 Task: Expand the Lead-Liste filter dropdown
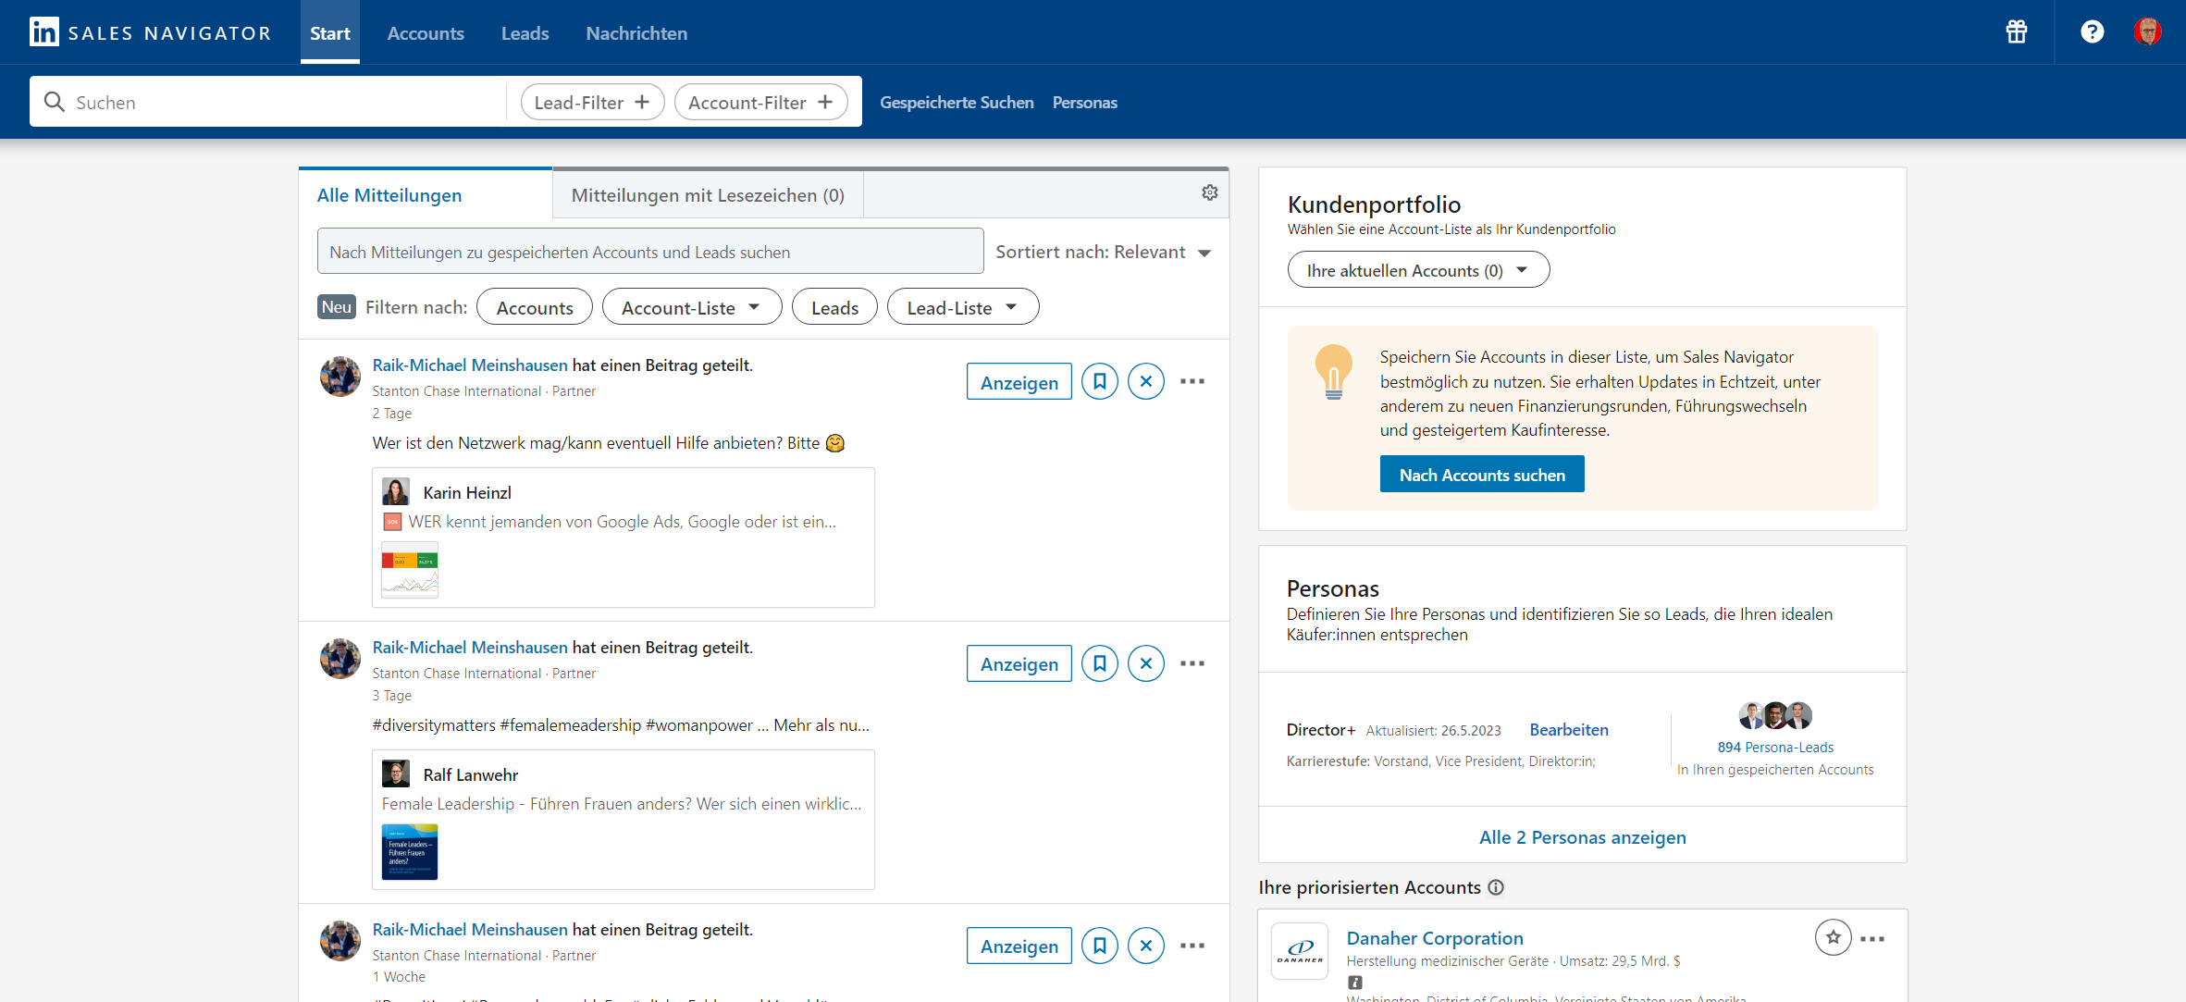click(x=963, y=307)
